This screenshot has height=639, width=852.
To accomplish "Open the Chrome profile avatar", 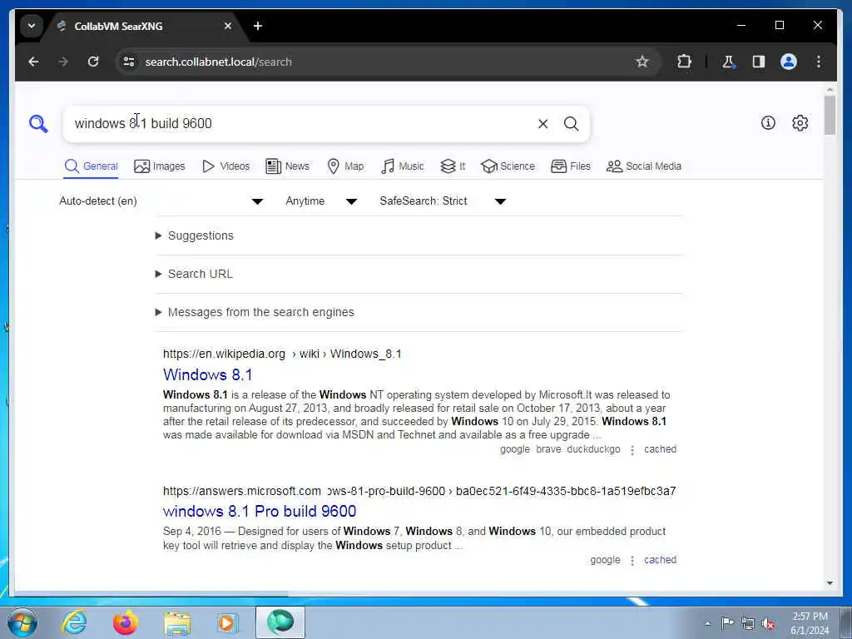I will [x=789, y=62].
